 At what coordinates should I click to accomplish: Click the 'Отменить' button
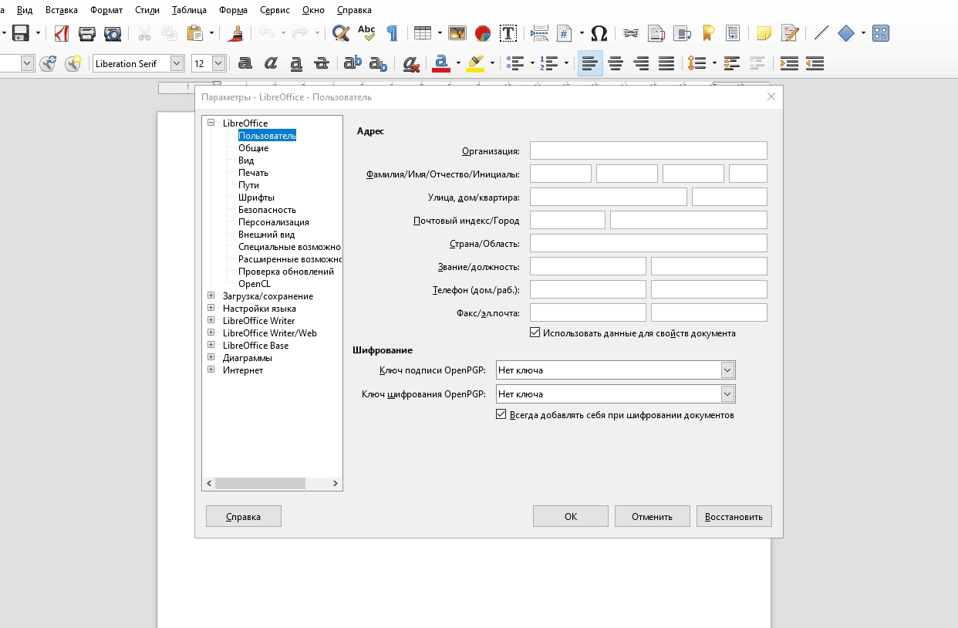click(x=653, y=516)
